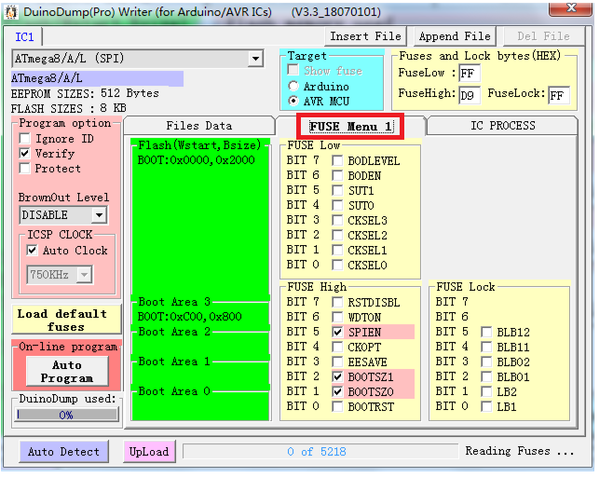Image resolution: width=599 pixels, height=477 pixels.
Task: Toggle the LB2 lock bit checkbox
Action: pos(486,391)
